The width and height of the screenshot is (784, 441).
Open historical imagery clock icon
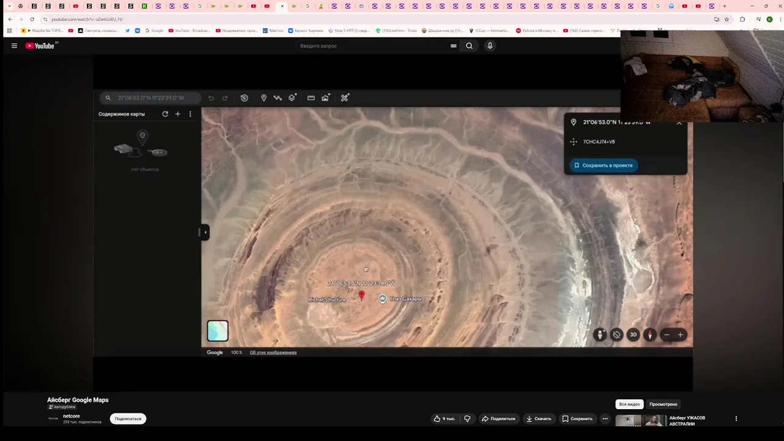coord(244,98)
